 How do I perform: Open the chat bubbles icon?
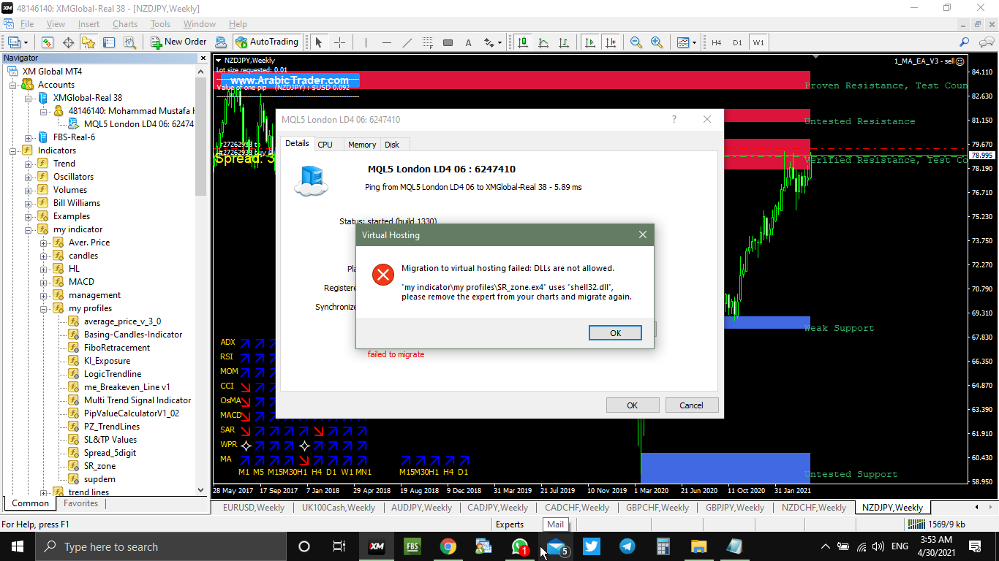pyautogui.click(x=985, y=42)
